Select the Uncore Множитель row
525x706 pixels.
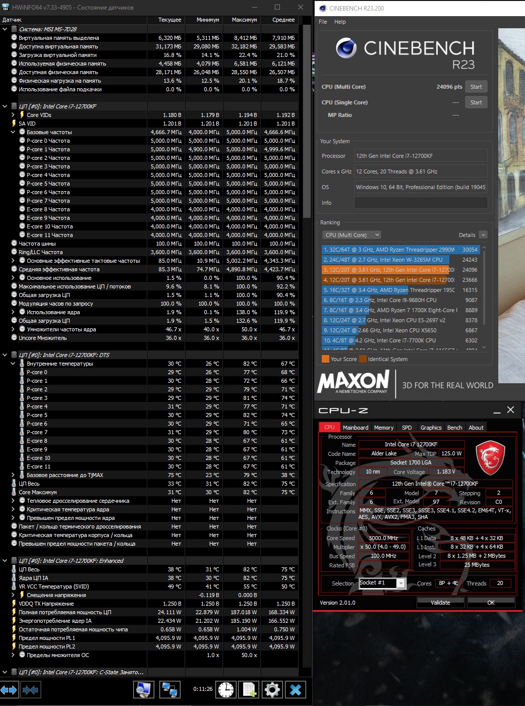click(x=149, y=338)
